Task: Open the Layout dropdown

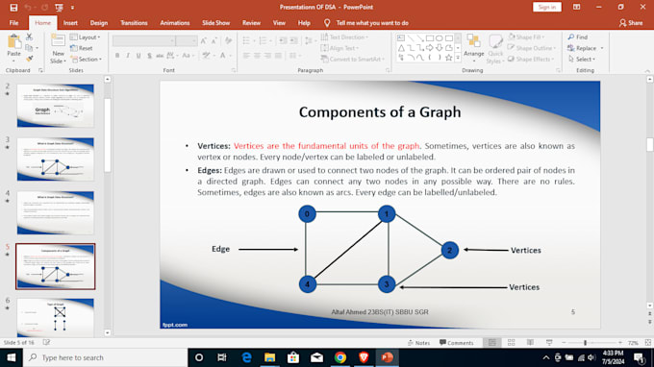Action: pos(86,37)
